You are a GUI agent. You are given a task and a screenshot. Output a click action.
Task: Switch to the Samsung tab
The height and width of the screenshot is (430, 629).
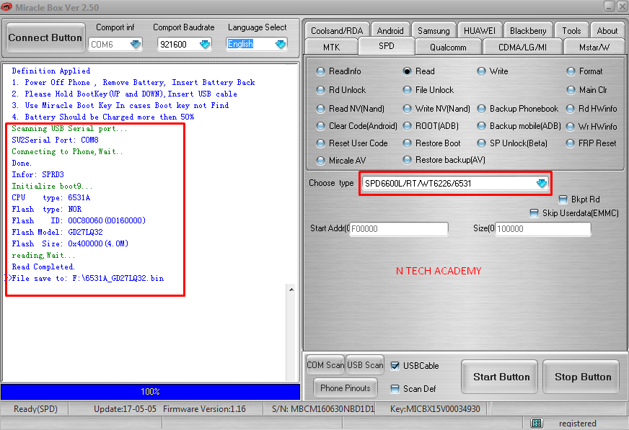coord(434,31)
